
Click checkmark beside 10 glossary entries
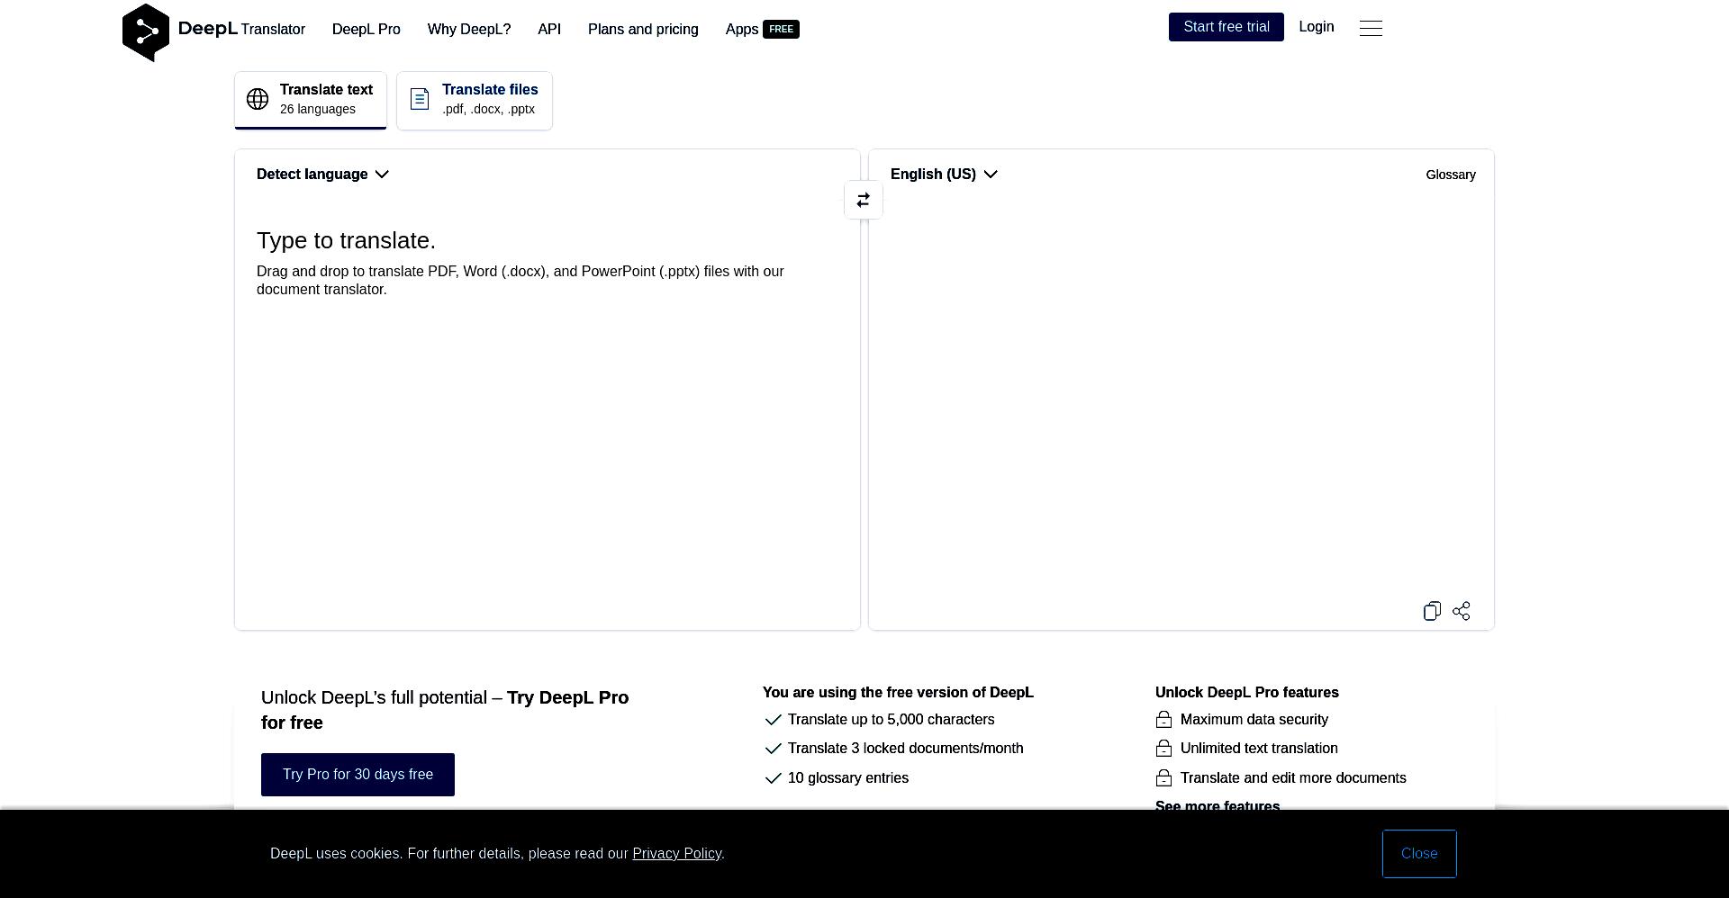point(773,778)
